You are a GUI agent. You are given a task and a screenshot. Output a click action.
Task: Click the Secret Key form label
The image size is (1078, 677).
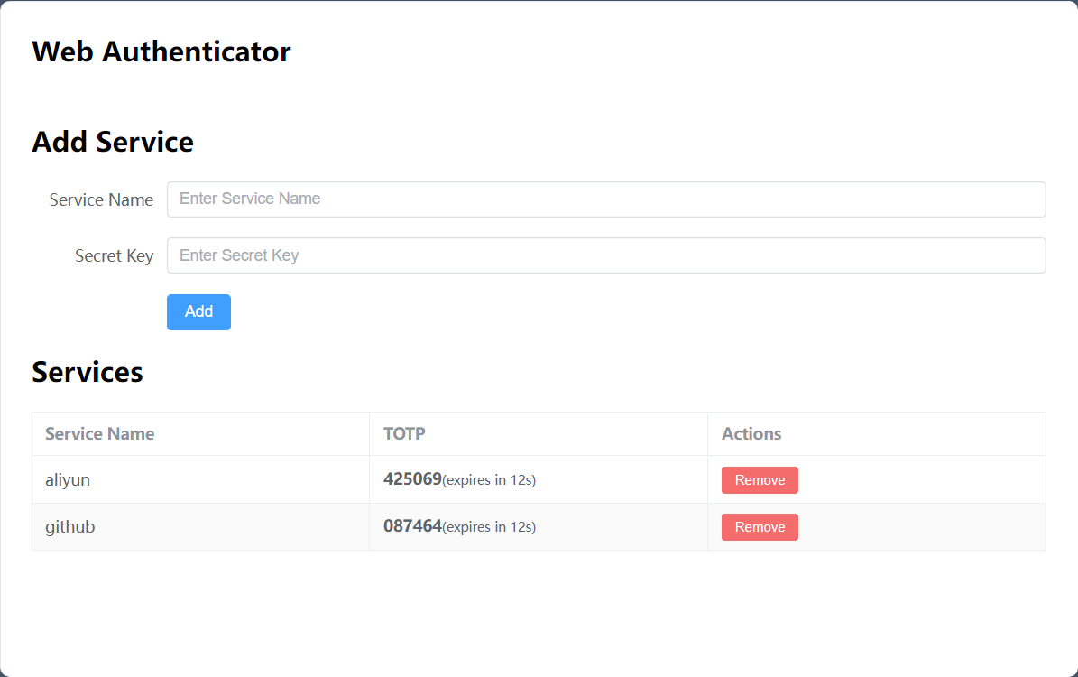(x=114, y=256)
